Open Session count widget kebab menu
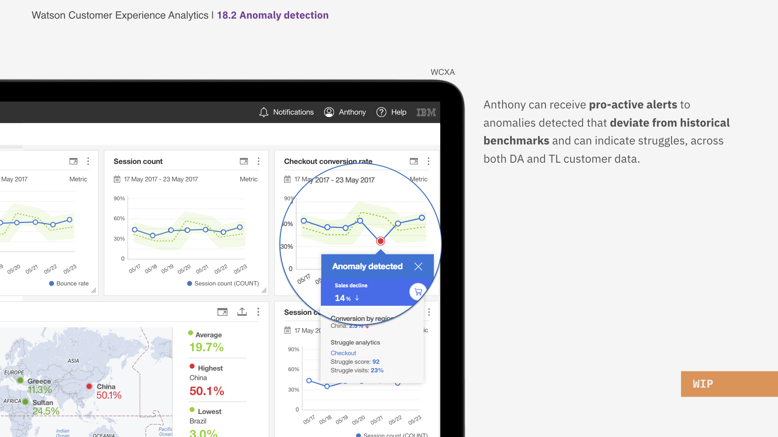This screenshot has width=778, height=437. [x=259, y=161]
